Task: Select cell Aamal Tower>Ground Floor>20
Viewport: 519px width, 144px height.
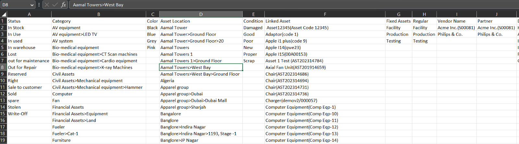Action: tap(201, 41)
